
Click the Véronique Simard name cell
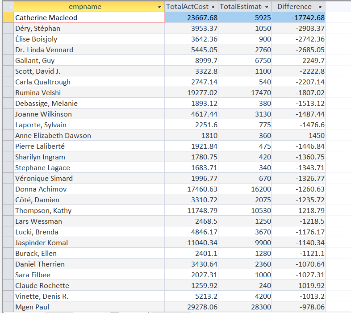point(89,179)
